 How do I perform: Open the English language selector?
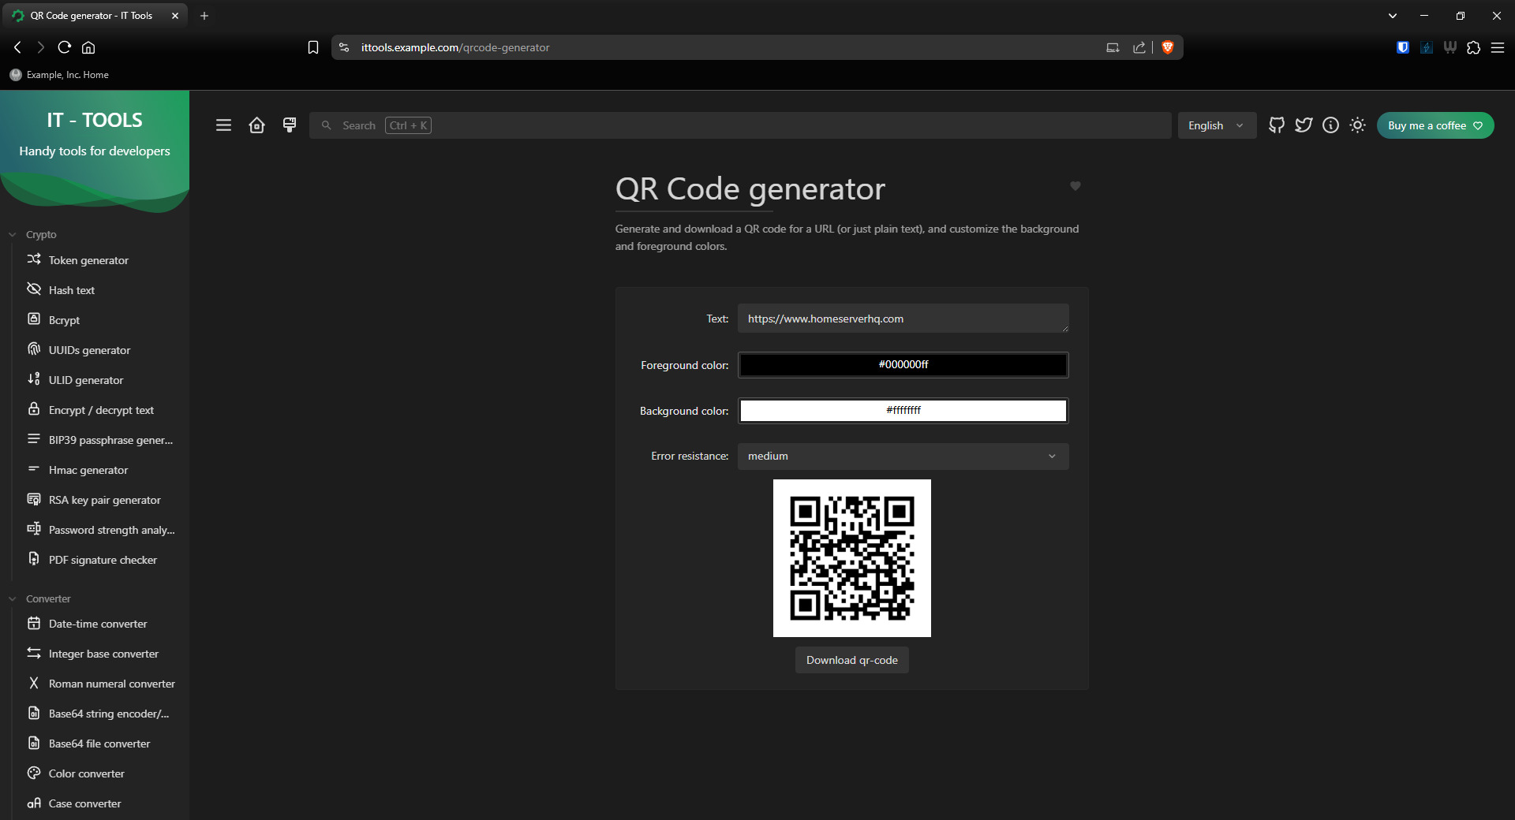(x=1216, y=125)
